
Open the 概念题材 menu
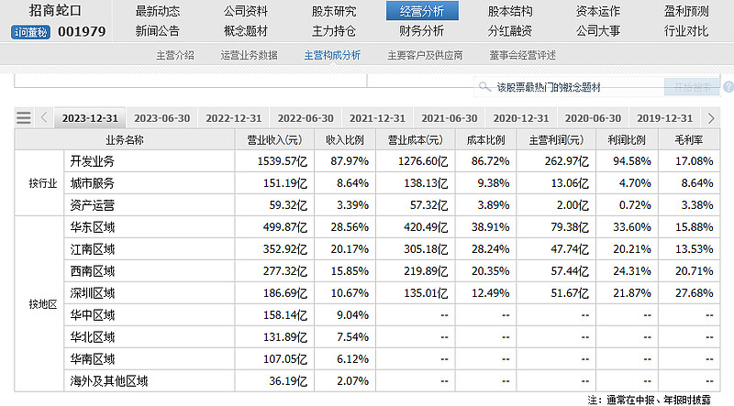246,31
